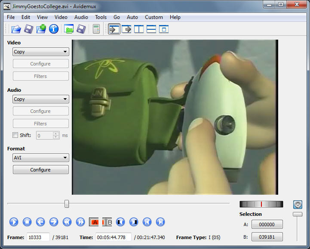Image resolution: width=310 pixels, height=249 pixels.
Task: Choose the side-by-side preview icon
Action: click(x=139, y=29)
